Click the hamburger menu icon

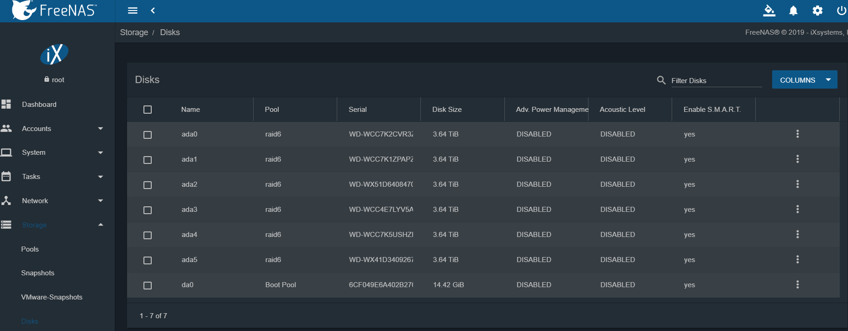click(x=132, y=11)
